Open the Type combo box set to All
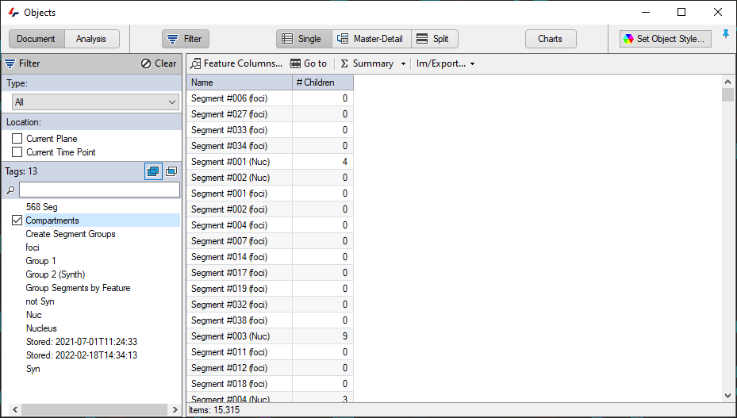This screenshot has height=418, width=737. pyautogui.click(x=96, y=102)
